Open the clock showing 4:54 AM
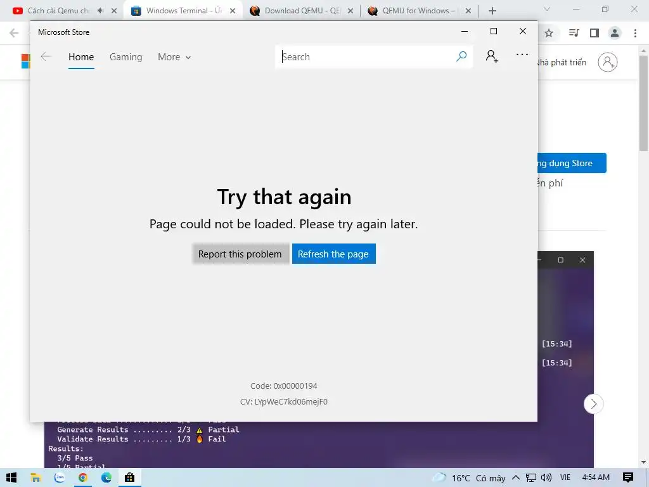649x487 pixels. 596,477
